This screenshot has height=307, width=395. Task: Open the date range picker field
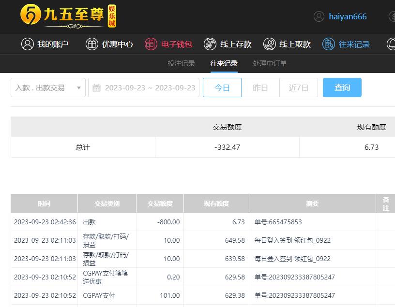150,88
